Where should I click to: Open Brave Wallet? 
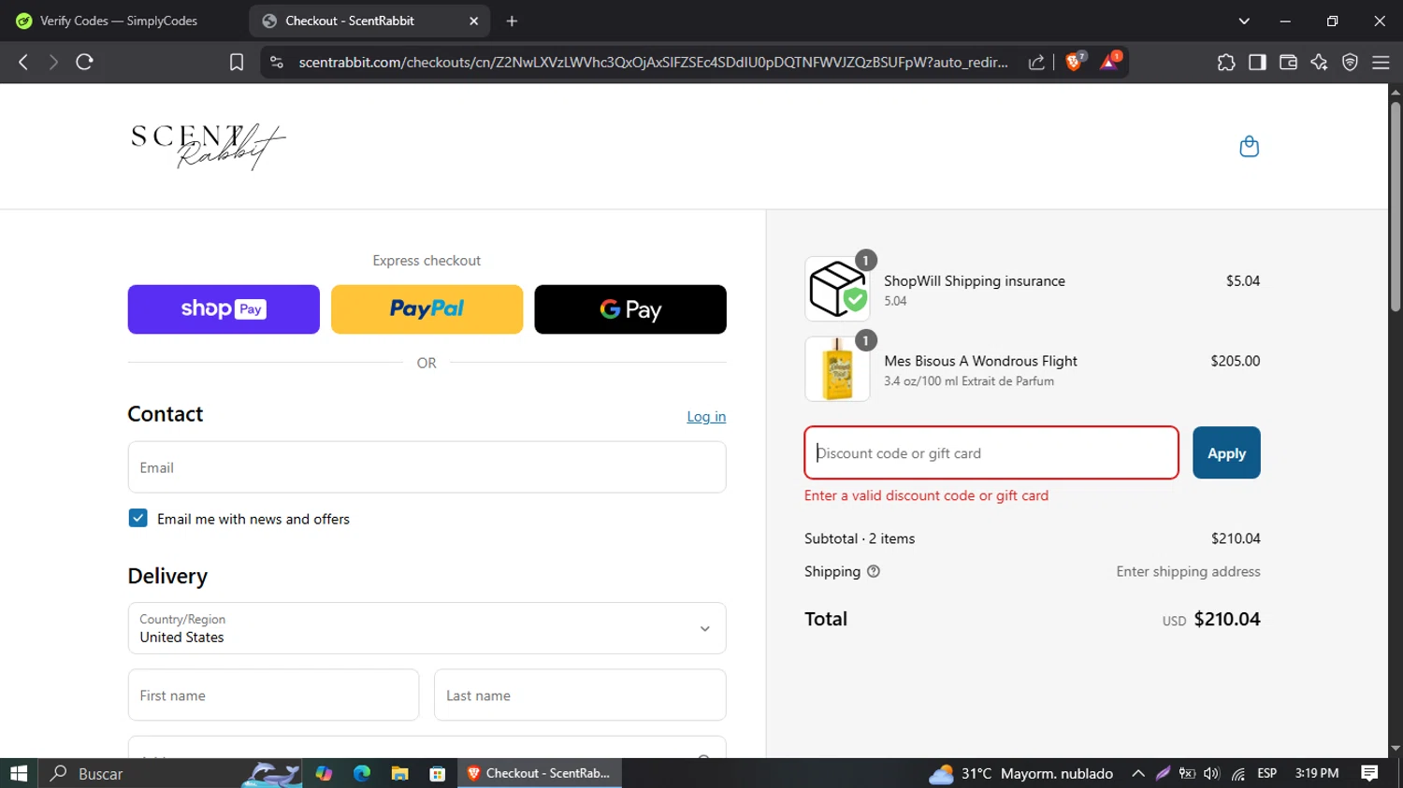(x=1288, y=62)
